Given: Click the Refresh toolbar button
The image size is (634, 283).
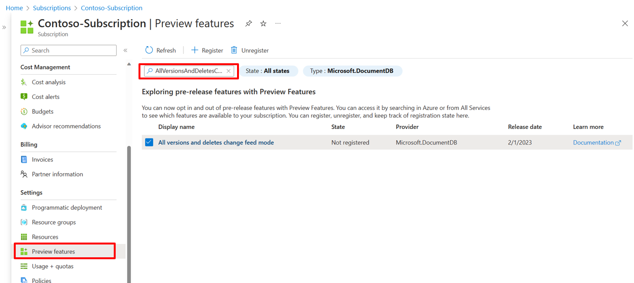Looking at the screenshot, I should coord(160,50).
